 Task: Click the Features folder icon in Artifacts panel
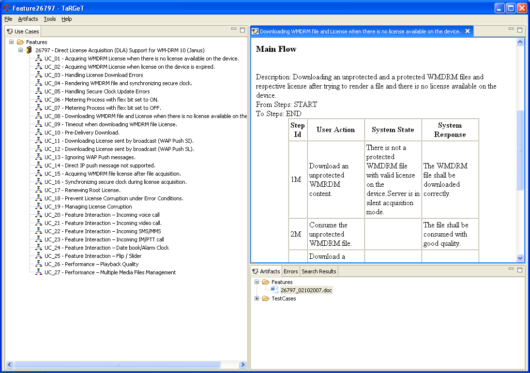coord(266,282)
